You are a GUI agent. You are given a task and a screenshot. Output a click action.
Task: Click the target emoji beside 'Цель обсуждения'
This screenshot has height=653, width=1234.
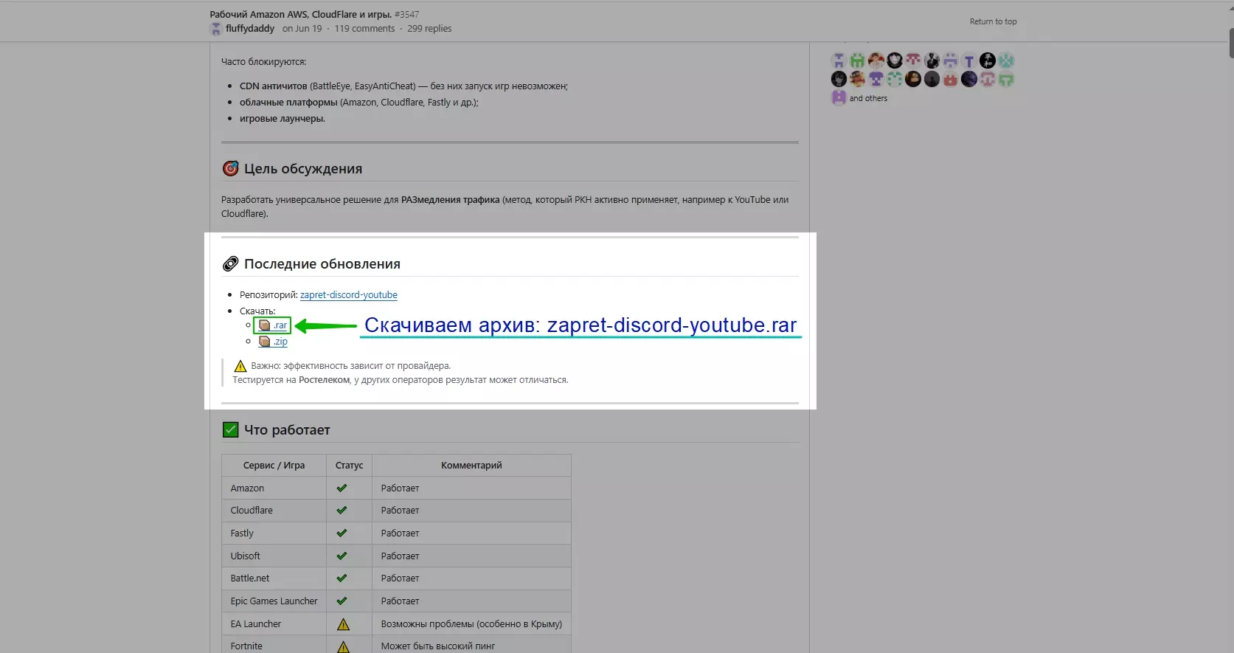[x=230, y=169]
